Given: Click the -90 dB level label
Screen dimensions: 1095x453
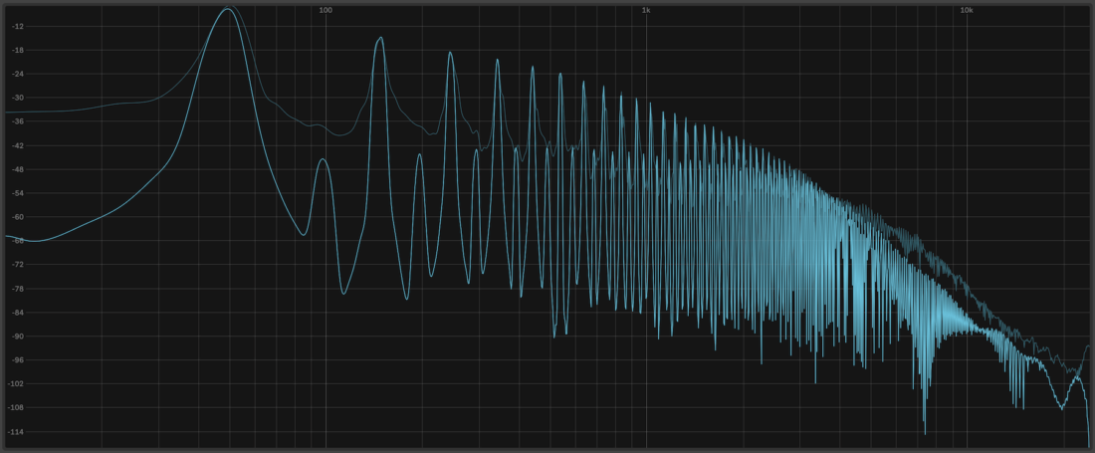Looking at the screenshot, I should [18, 336].
